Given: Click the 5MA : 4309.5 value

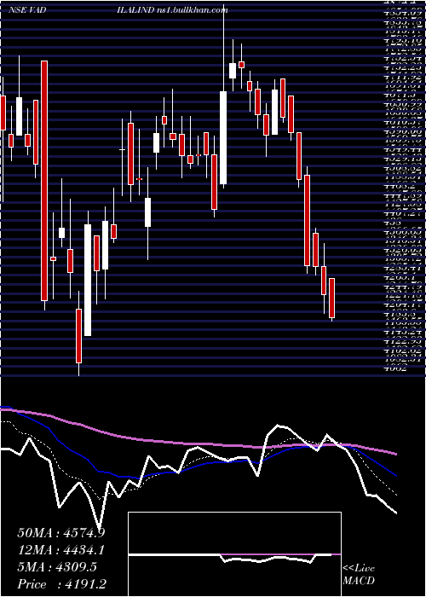Looking at the screenshot, I should [57, 567].
